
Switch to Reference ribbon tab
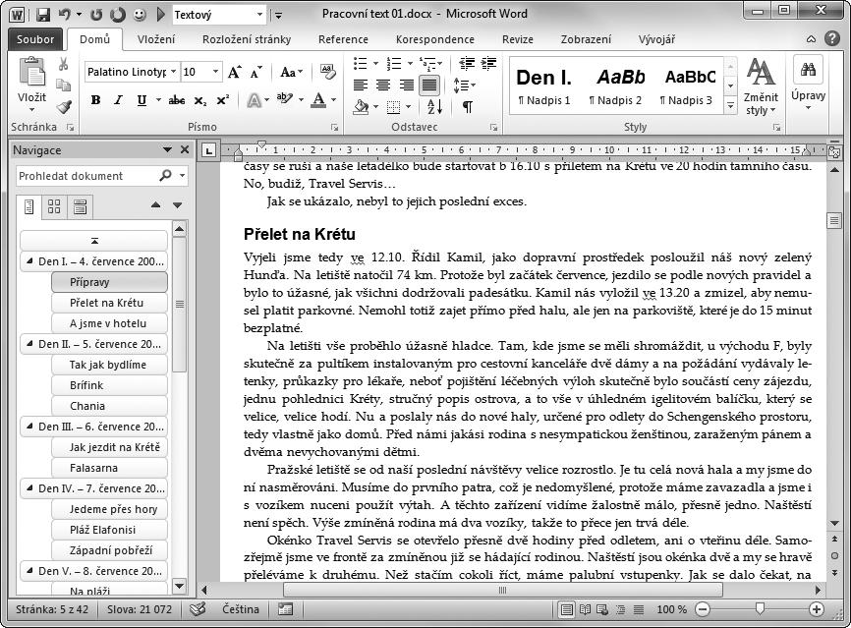[343, 39]
